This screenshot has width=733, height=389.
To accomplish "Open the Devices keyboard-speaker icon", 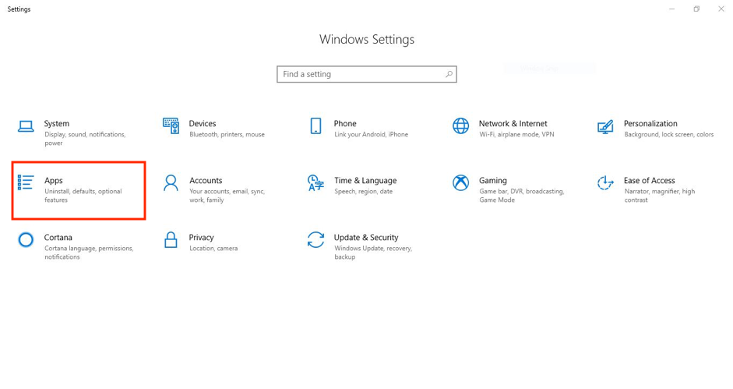I will point(171,126).
